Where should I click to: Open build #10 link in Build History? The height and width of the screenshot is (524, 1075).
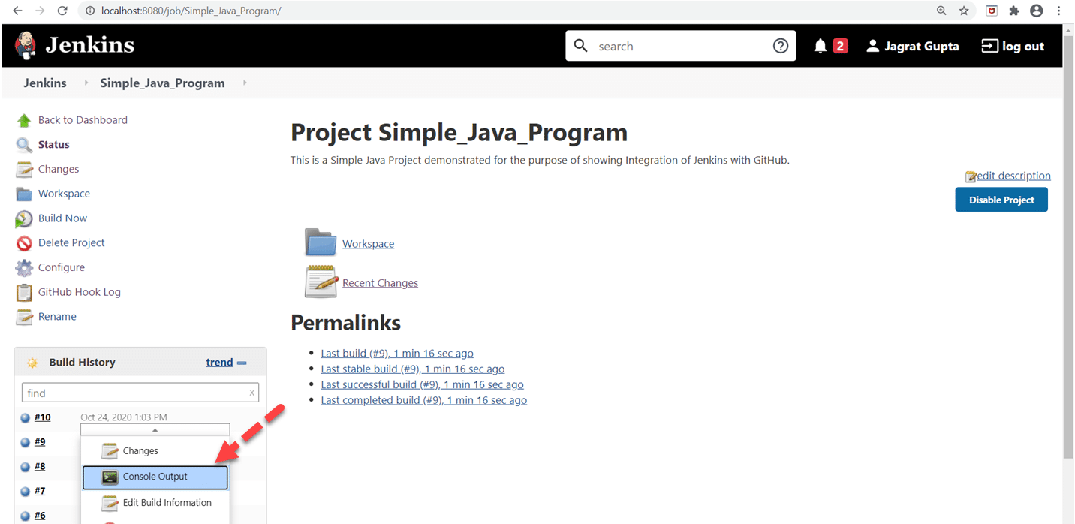pyautogui.click(x=43, y=417)
